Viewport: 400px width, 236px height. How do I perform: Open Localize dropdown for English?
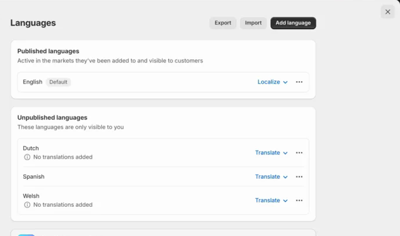273,82
